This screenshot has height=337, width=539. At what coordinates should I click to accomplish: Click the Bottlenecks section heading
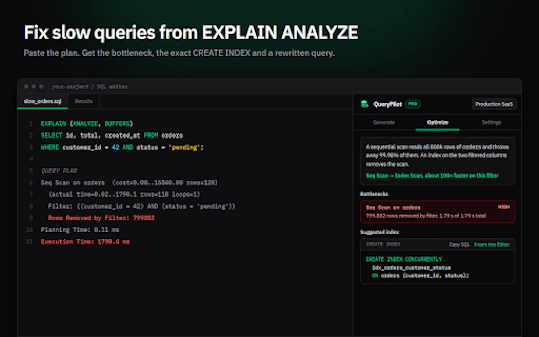[374, 194]
